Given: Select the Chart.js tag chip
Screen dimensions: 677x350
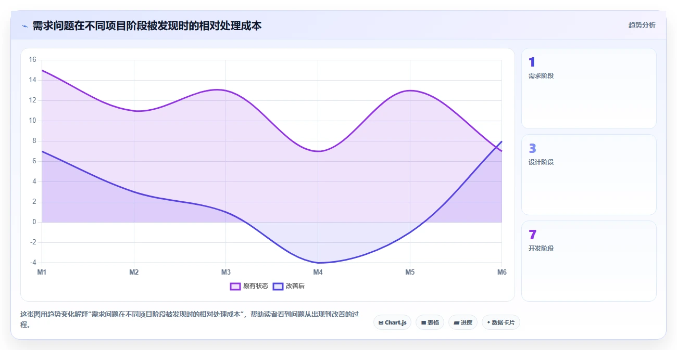Looking at the screenshot, I should point(392,322).
